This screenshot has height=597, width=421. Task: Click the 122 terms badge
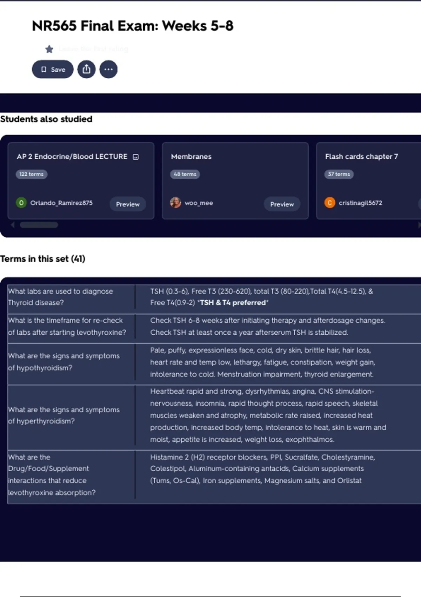(31, 174)
